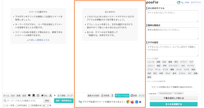Click the text item 'A' icon
Viewport: 204px width, 108px height.
coord(50,96)
